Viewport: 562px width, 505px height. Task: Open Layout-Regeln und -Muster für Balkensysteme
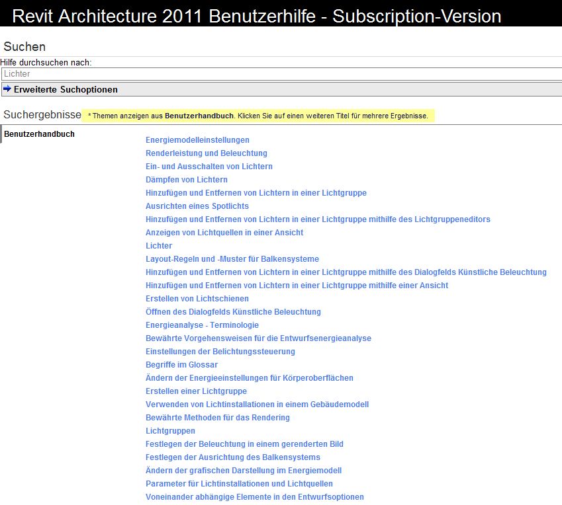click(232, 259)
